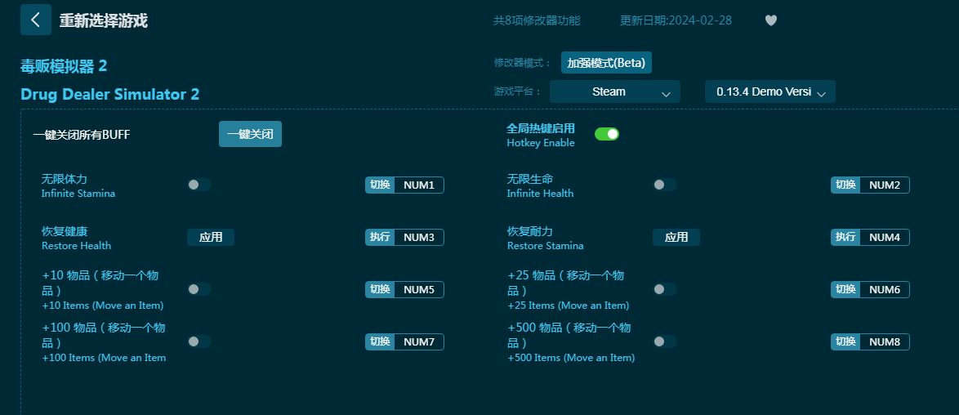Select 加强模式(Beta) trainer mode
959x415 pixels.
(x=606, y=63)
